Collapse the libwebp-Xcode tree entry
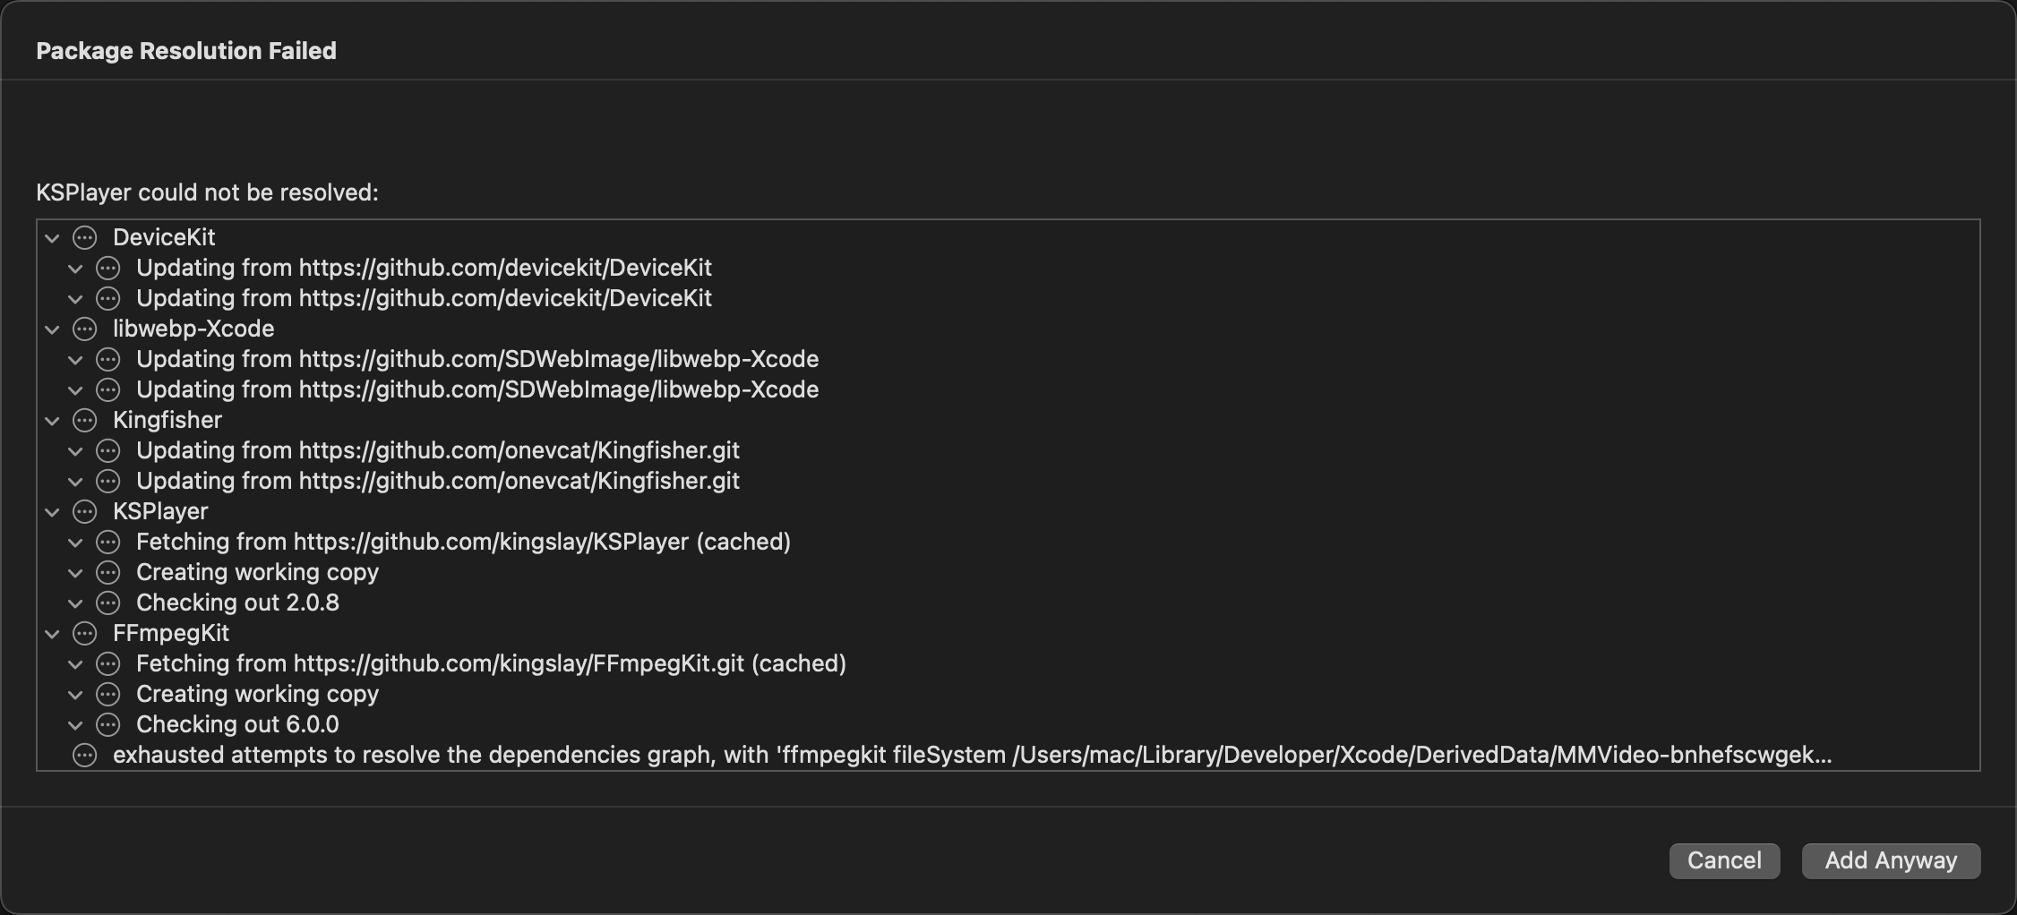This screenshot has height=915, width=2017. 52,329
